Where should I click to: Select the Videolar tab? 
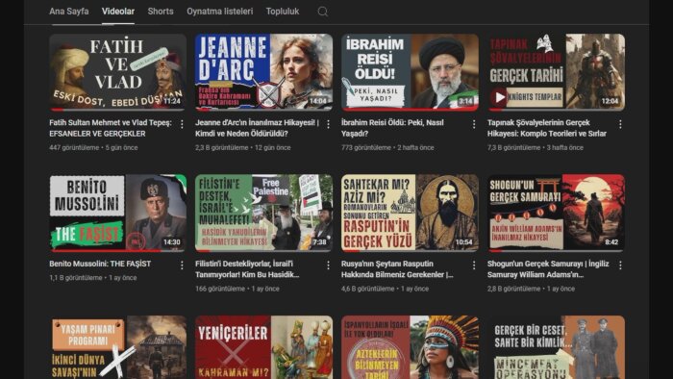(x=118, y=12)
